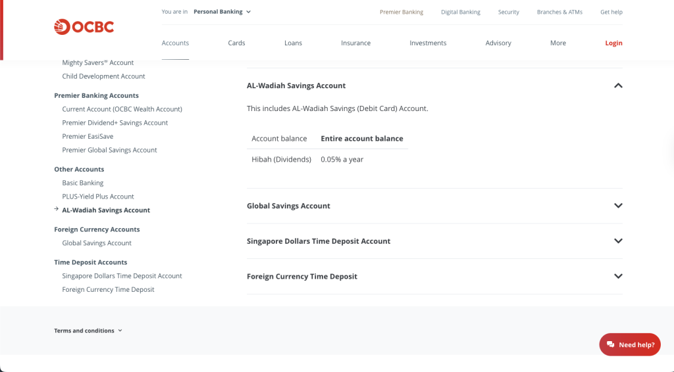Click the Hibah (Dividends) table cell
Image resolution: width=674 pixels, height=372 pixels.
pos(281,159)
